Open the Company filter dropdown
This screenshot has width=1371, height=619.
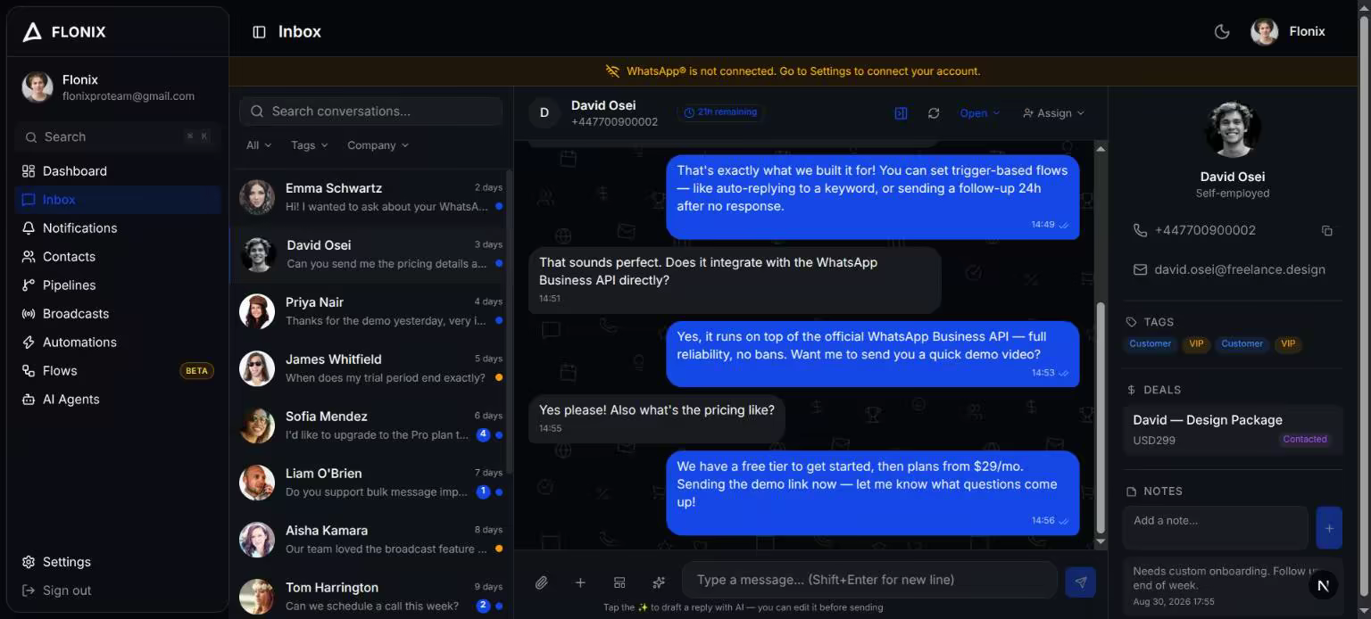tap(378, 145)
